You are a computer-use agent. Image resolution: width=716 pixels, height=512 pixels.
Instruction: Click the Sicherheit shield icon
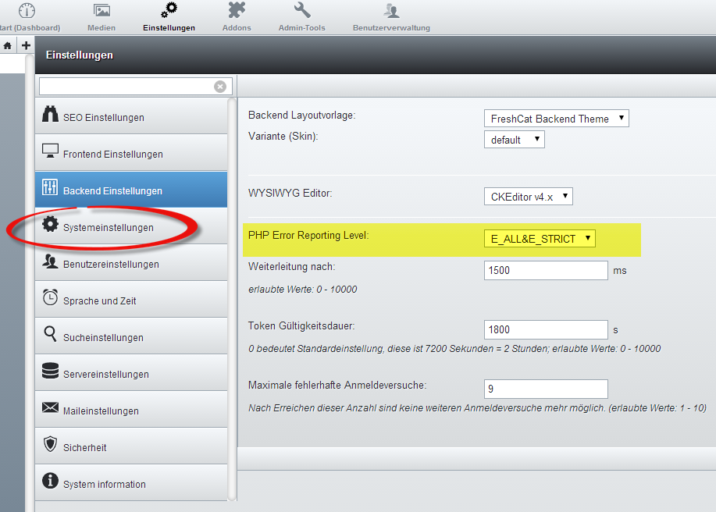(x=50, y=445)
